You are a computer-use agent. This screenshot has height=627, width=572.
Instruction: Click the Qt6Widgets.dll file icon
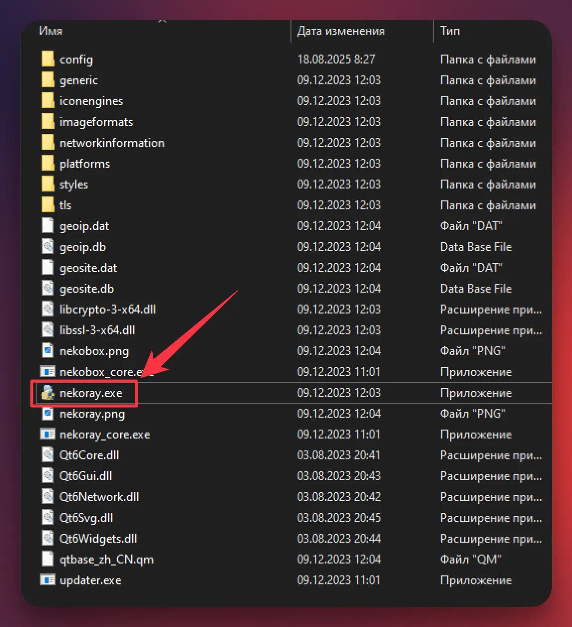(48, 538)
